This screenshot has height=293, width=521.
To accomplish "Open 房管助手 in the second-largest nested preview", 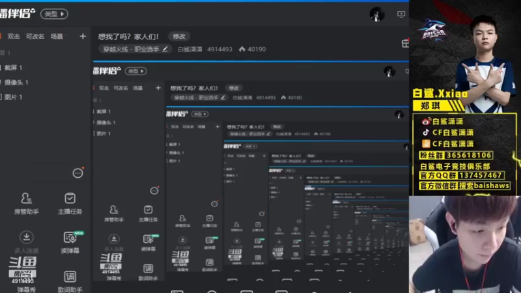I will pyautogui.click(x=182, y=221).
